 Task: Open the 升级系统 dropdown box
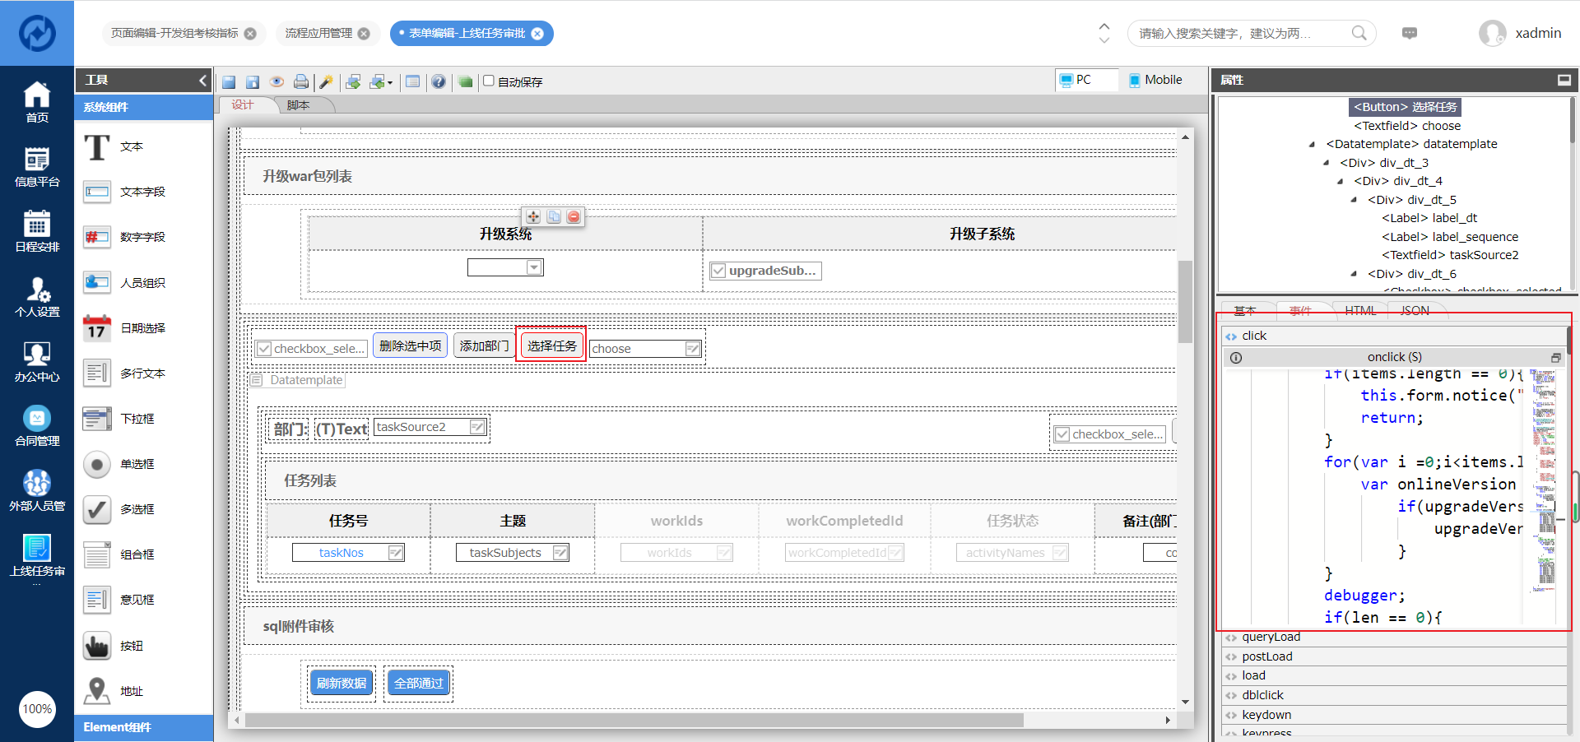(534, 267)
